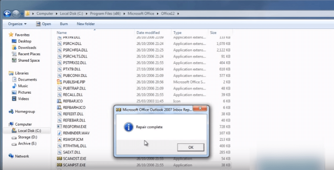Click the RECALL.DLL file icon
Screen dimensions: 334x170
click(x=60, y=95)
